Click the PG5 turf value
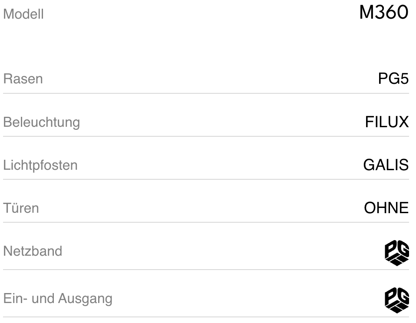The image size is (416, 323). pos(393,79)
